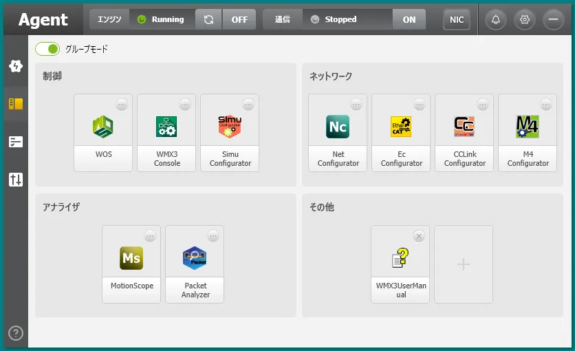Switch to the app launcher sidebar tab
Viewport: 575px width, 351px height.
click(x=16, y=104)
